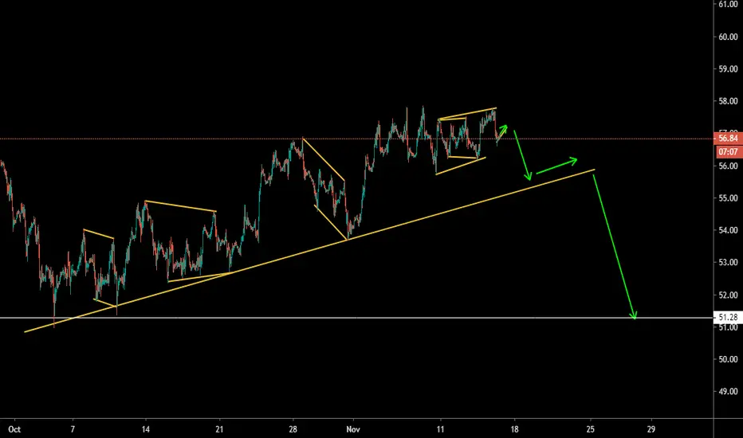Click the 56.00 price axis label
Viewport: 743px width, 438px height.
[x=728, y=166]
